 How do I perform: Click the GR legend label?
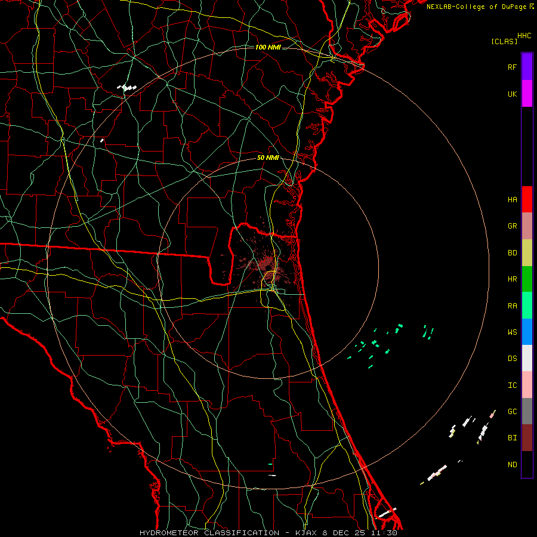(512, 226)
